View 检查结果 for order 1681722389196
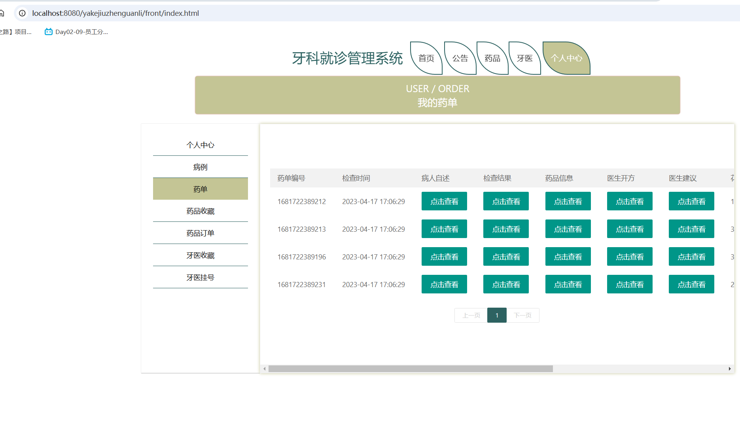The width and height of the screenshot is (740, 433). 506,257
